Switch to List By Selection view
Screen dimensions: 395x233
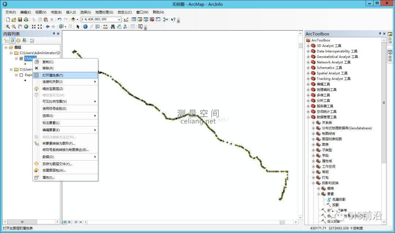point(25,41)
